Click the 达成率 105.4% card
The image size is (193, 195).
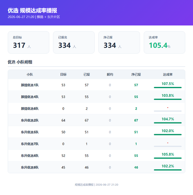[x=164, y=43]
